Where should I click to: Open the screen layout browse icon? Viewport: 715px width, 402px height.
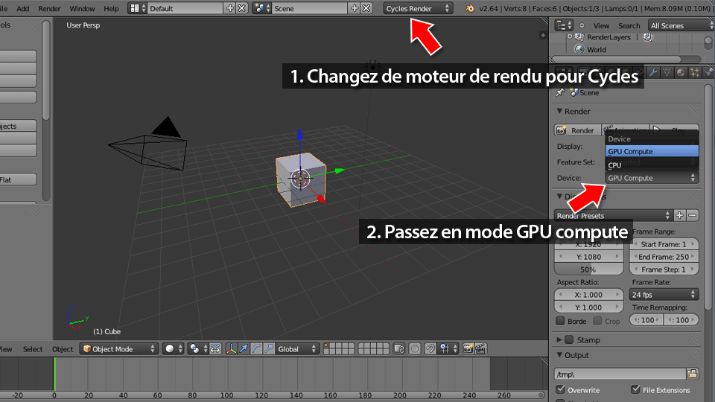pyautogui.click(x=137, y=8)
